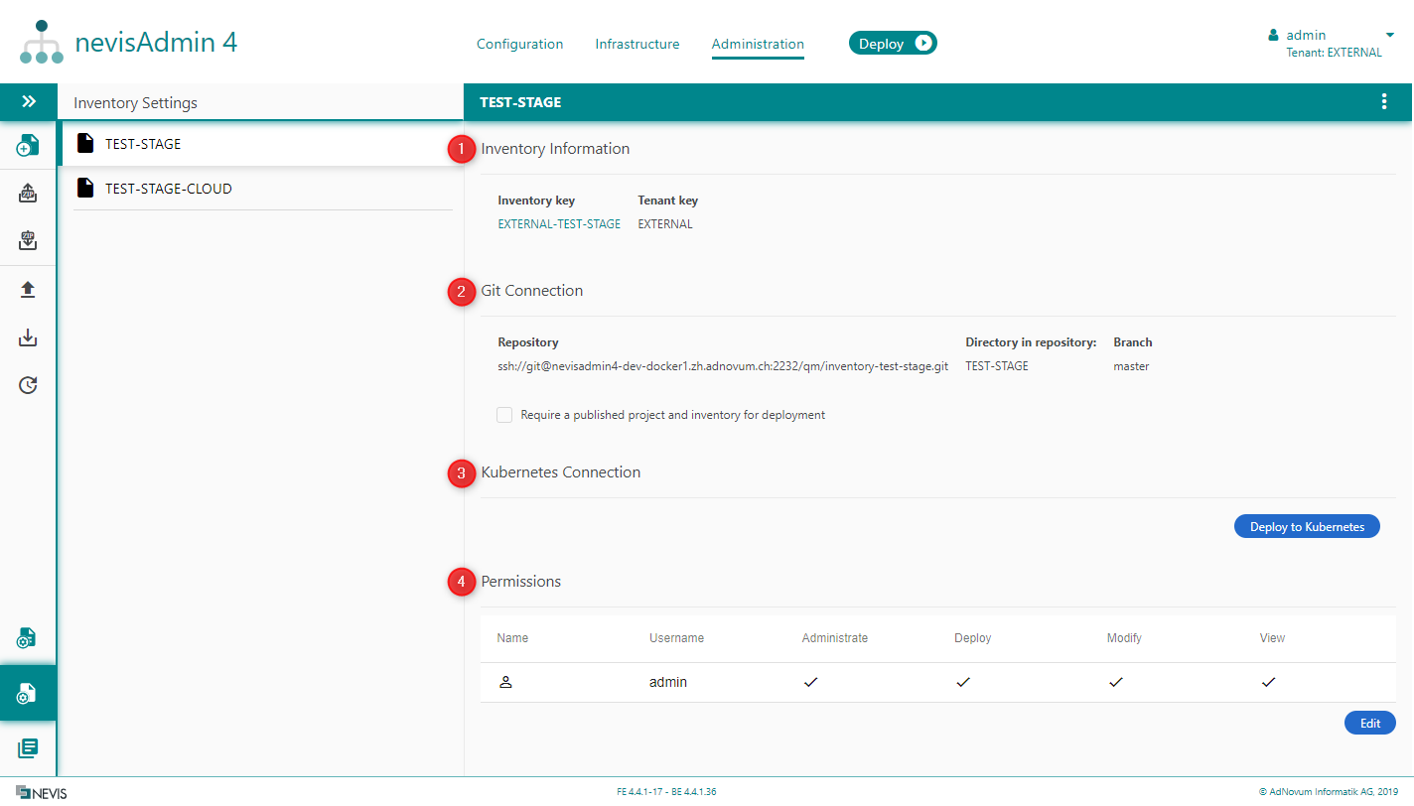Click the checkmark under View column
Viewport: 1414px width, 806px height.
[1268, 682]
